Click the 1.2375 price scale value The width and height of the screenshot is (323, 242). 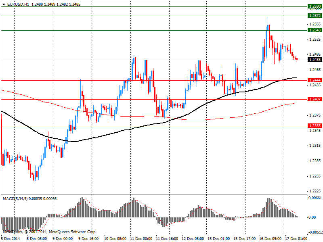click(x=315, y=115)
